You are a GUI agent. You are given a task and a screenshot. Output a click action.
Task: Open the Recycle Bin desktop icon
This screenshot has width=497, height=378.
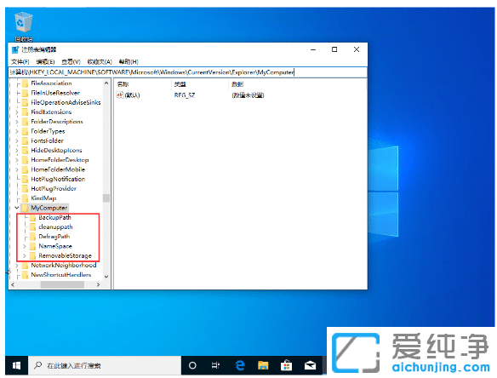(x=24, y=26)
